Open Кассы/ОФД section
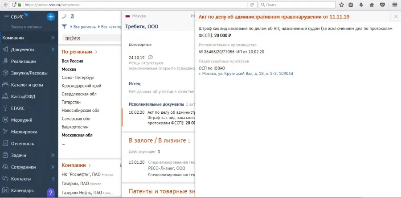 (x=23, y=97)
